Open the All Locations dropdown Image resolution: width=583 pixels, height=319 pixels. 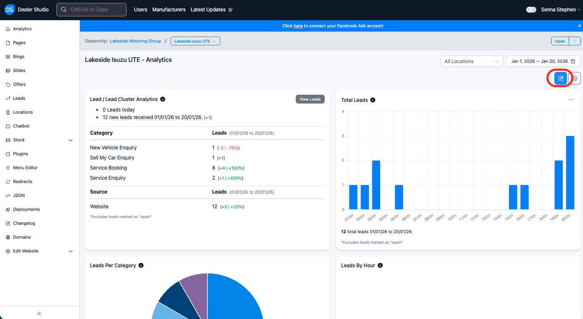click(x=472, y=61)
